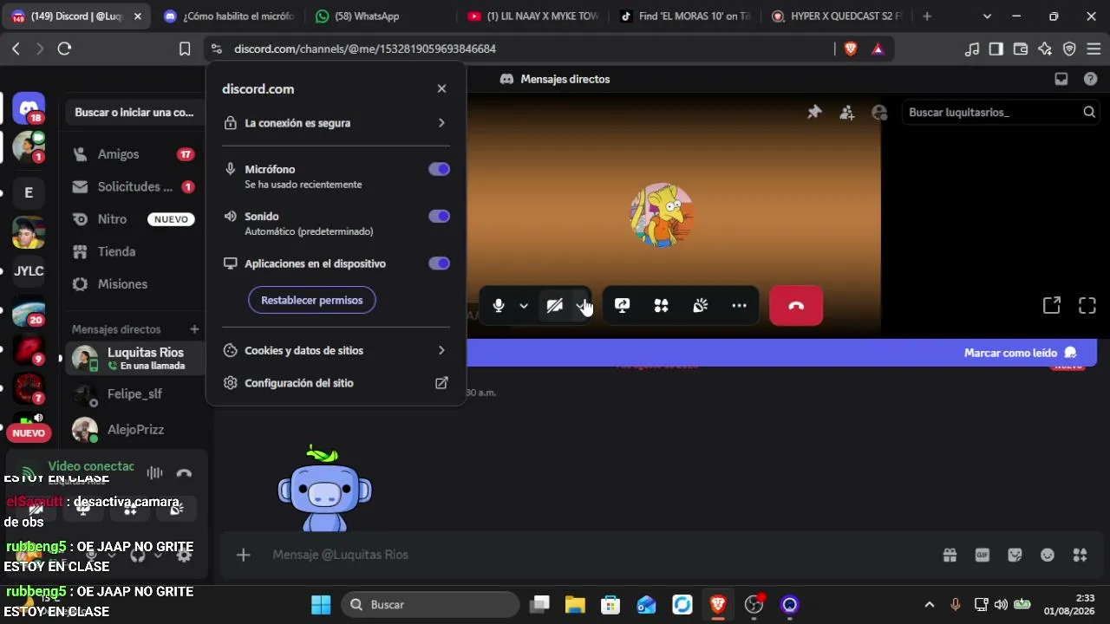Bookmark this page in Brave

coord(185,49)
